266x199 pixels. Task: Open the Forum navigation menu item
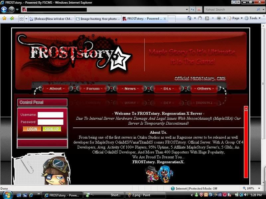tap(93, 89)
